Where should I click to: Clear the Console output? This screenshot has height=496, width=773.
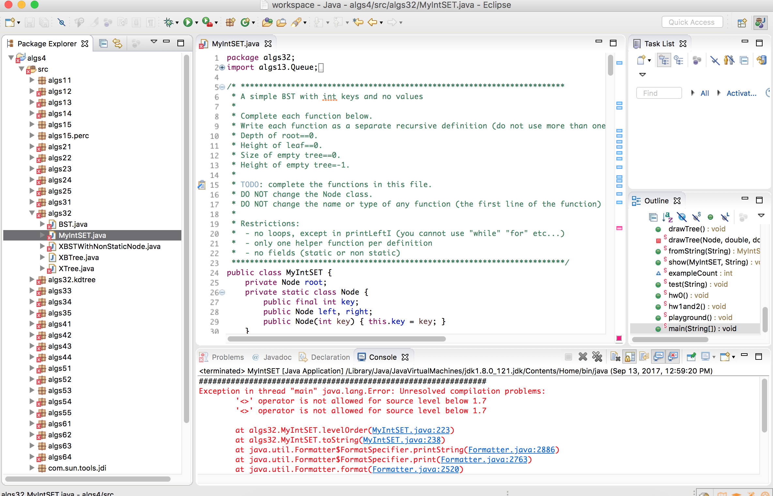616,357
